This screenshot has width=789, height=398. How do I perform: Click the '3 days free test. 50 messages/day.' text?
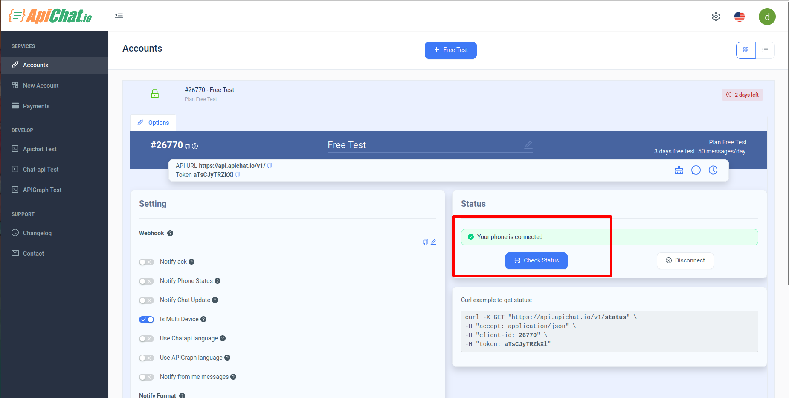[700, 151]
